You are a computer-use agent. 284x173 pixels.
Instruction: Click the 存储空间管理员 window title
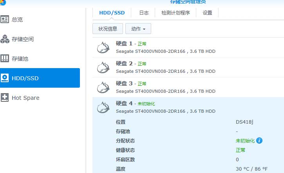tap(188, 2)
